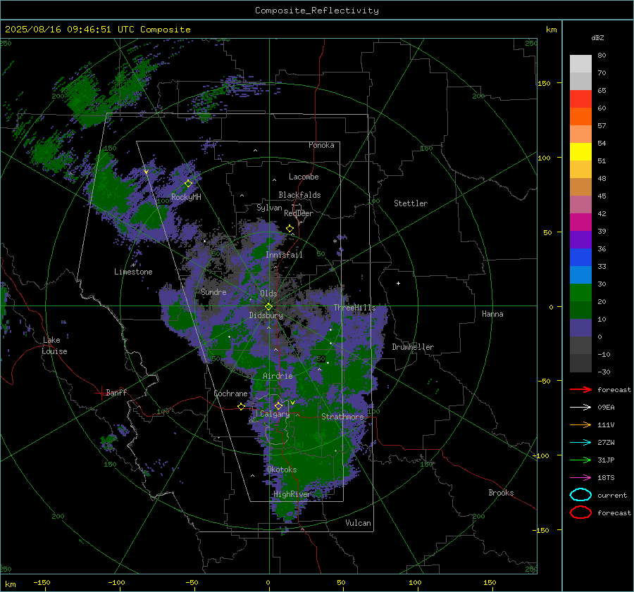Click the ThreeHills town label
This screenshot has width=634, height=592.
[x=354, y=308]
